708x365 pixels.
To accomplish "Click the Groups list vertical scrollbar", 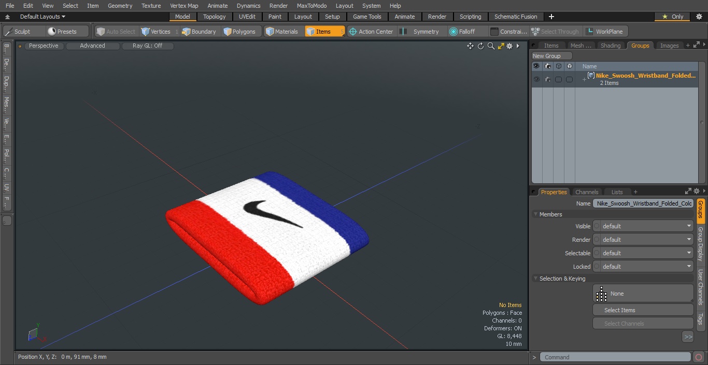I will pyautogui.click(x=702, y=123).
